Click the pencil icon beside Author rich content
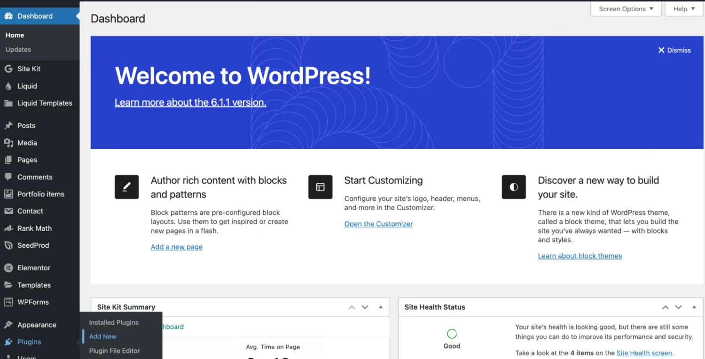This screenshot has width=705, height=359. 126,187
